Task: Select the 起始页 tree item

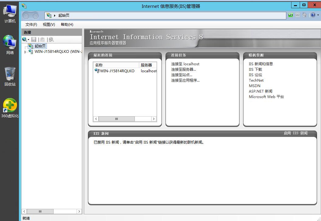Action: [40, 46]
